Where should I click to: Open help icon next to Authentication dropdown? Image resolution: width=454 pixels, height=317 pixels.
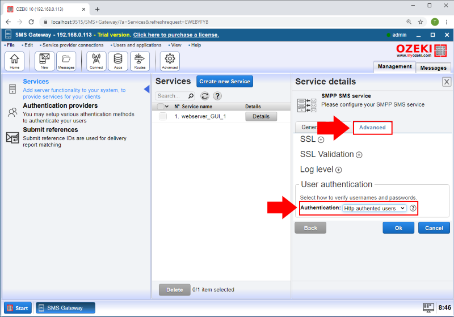(x=413, y=208)
